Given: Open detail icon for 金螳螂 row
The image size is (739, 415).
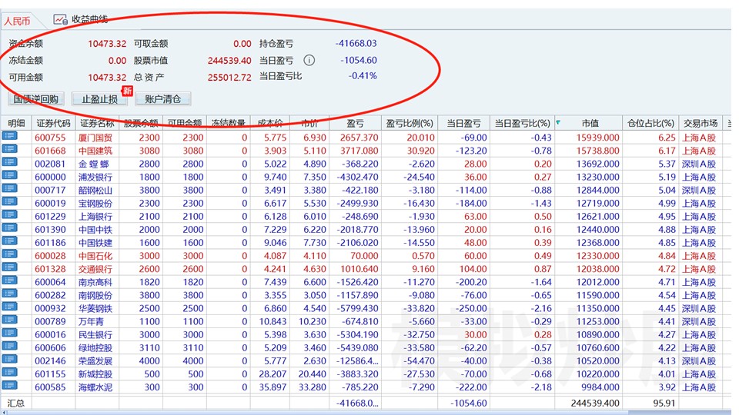Looking at the screenshot, I should 9,163.
